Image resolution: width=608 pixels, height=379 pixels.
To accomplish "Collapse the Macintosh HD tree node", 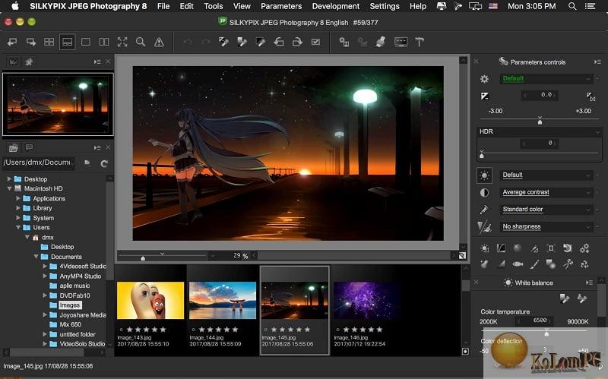I will [x=9, y=188].
